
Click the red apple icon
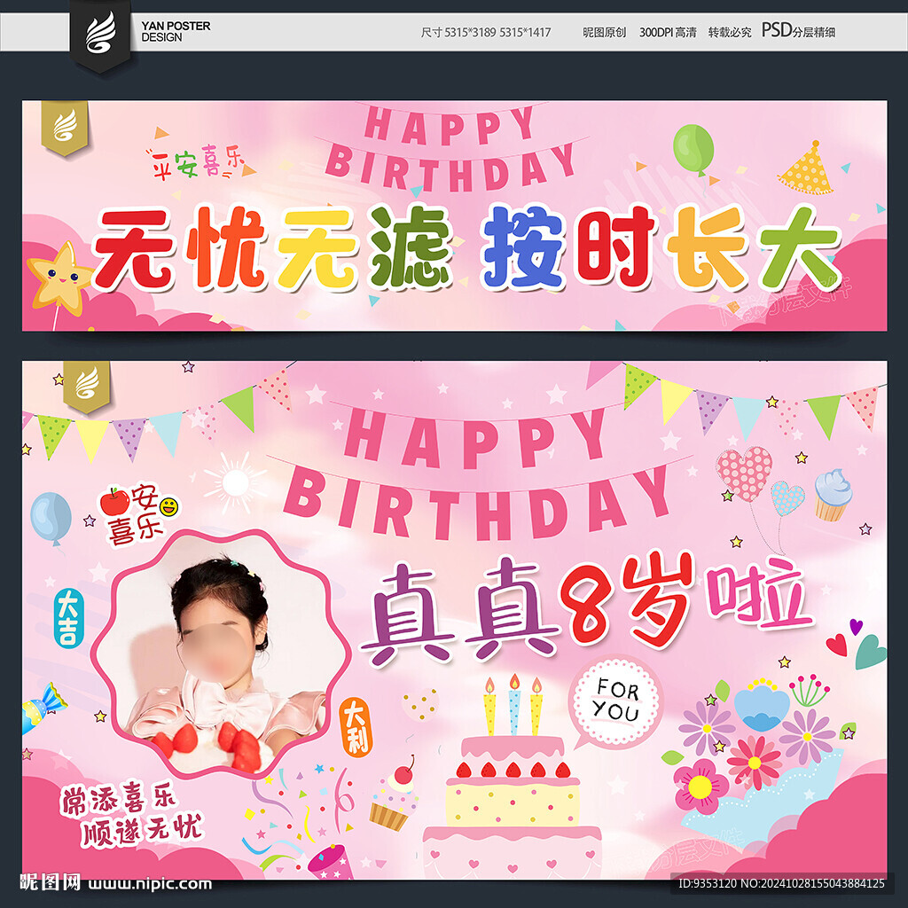(114, 502)
